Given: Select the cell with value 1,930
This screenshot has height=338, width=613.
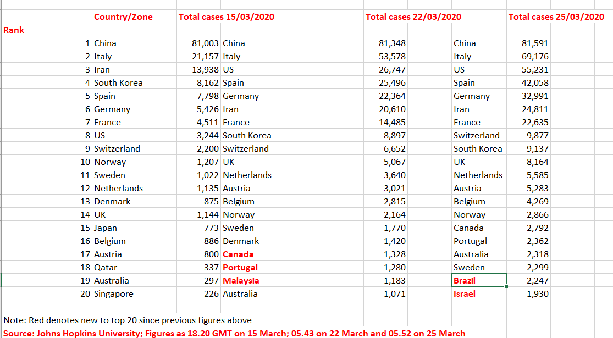Looking at the screenshot, I should tap(528, 294).
